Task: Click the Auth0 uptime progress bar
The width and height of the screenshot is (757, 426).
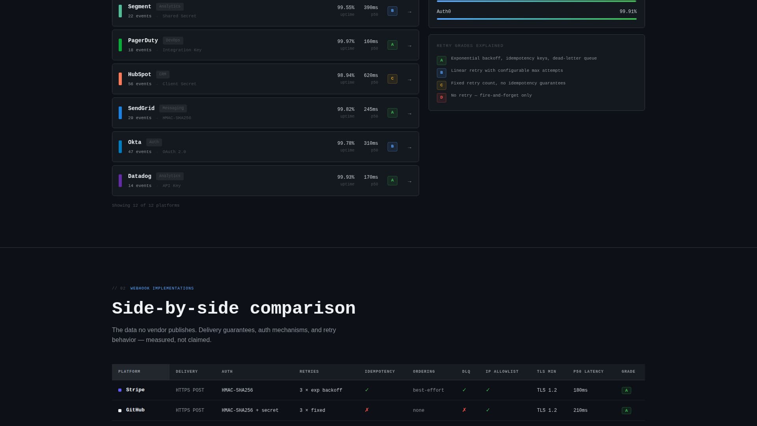Action: pos(536,19)
